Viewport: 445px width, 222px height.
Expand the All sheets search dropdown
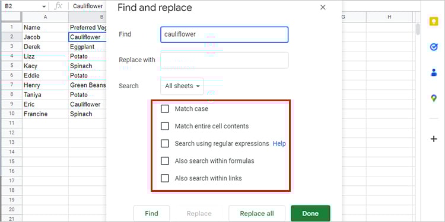click(x=182, y=86)
